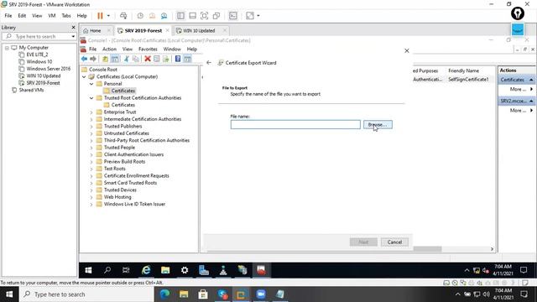Expand the Enterprise Trust node
Screen dimensions: 537x302
coord(91,112)
